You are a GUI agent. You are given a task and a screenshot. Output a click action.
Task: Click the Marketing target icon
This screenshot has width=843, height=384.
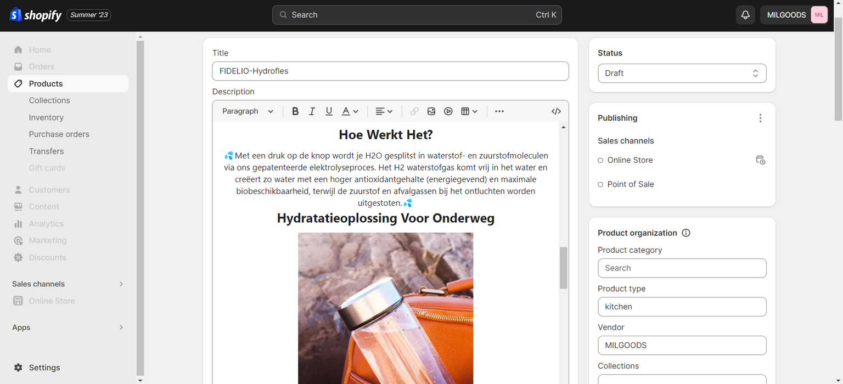click(x=18, y=240)
